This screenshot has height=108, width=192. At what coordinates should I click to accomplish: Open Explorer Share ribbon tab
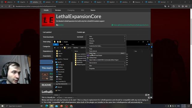coord(67,44)
